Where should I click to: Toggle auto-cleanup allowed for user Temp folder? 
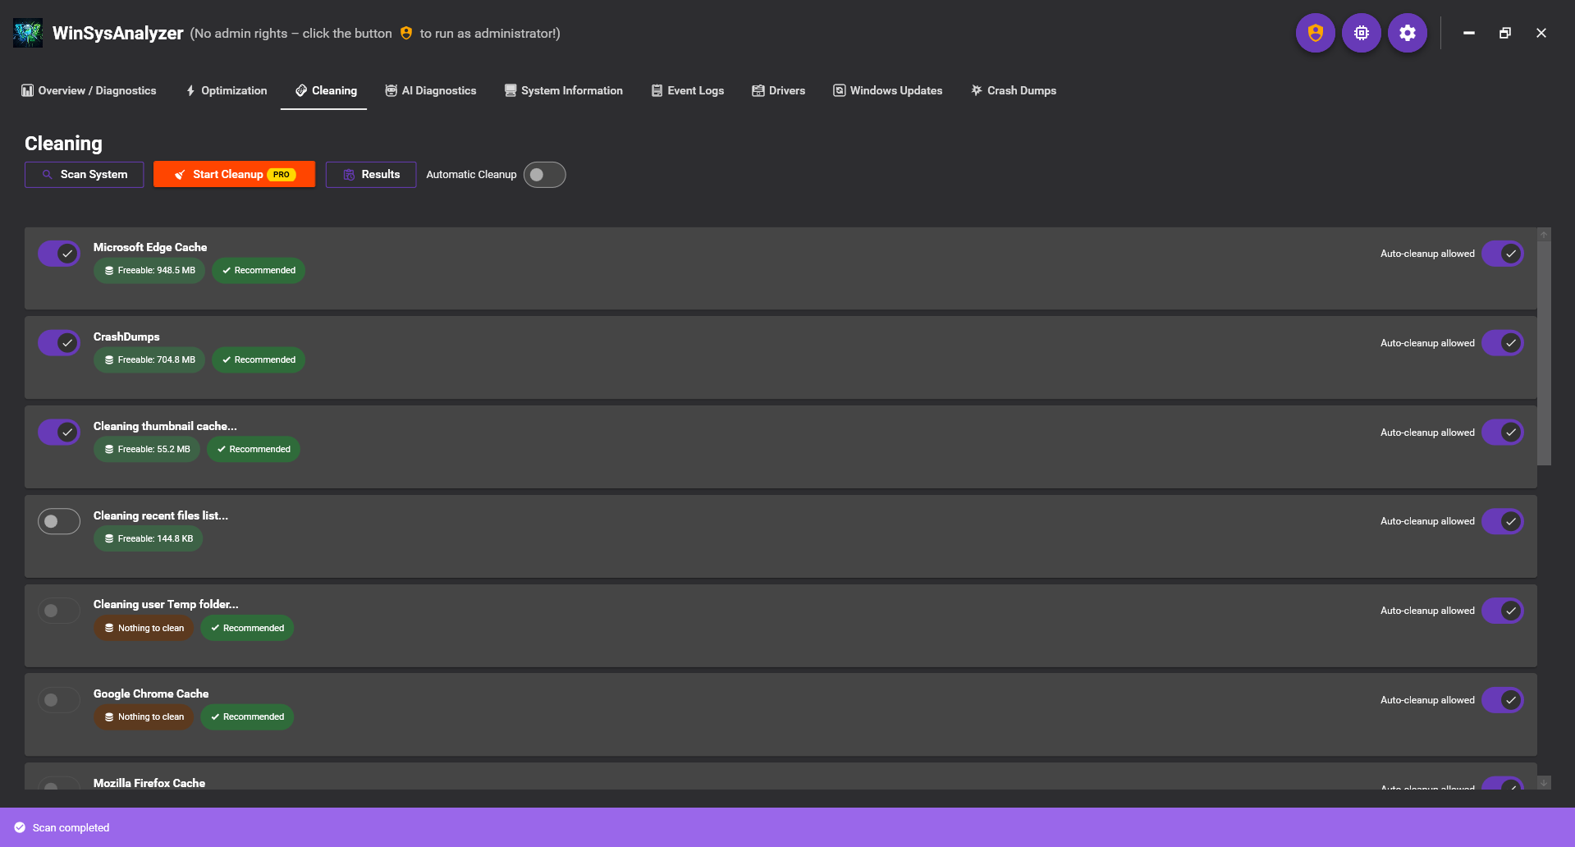click(x=1503, y=611)
